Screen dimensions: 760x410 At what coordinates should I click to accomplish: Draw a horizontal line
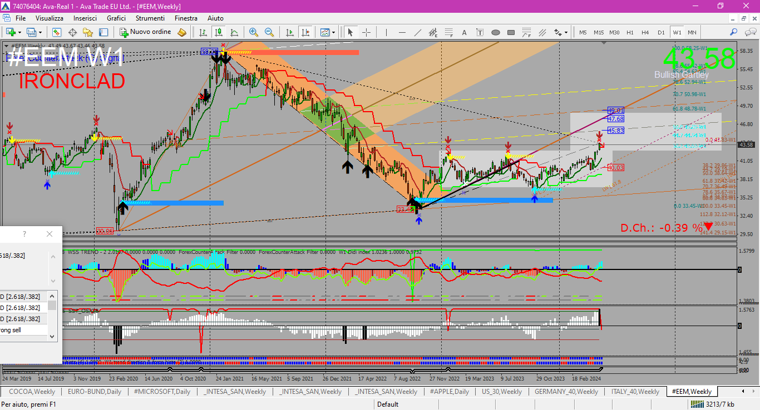click(402, 32)
